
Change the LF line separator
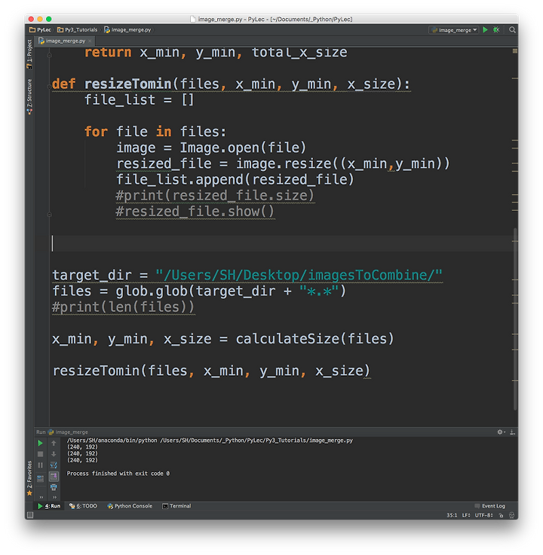pyautogui.click(x=466, y=515)
